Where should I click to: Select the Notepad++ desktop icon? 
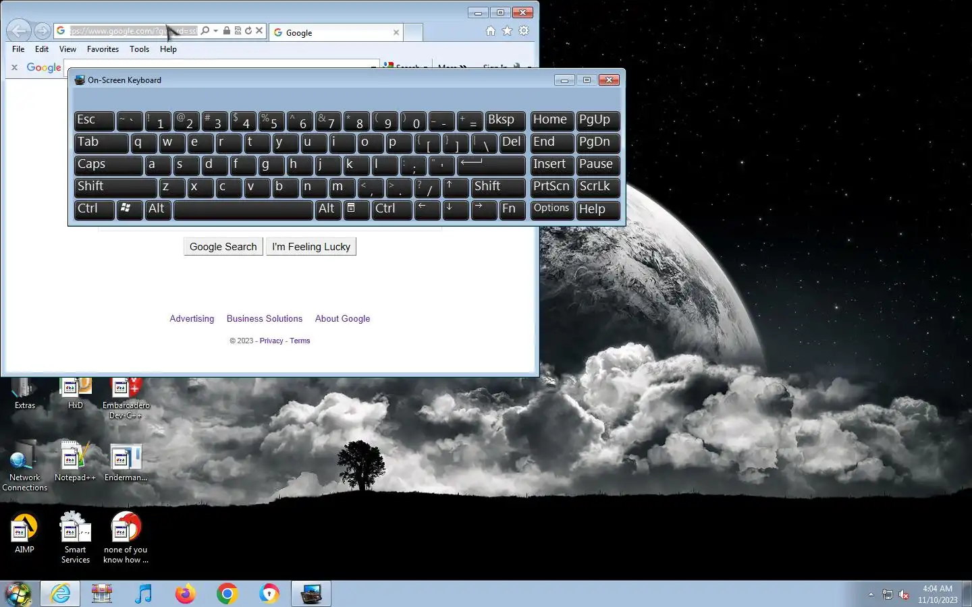74,462
